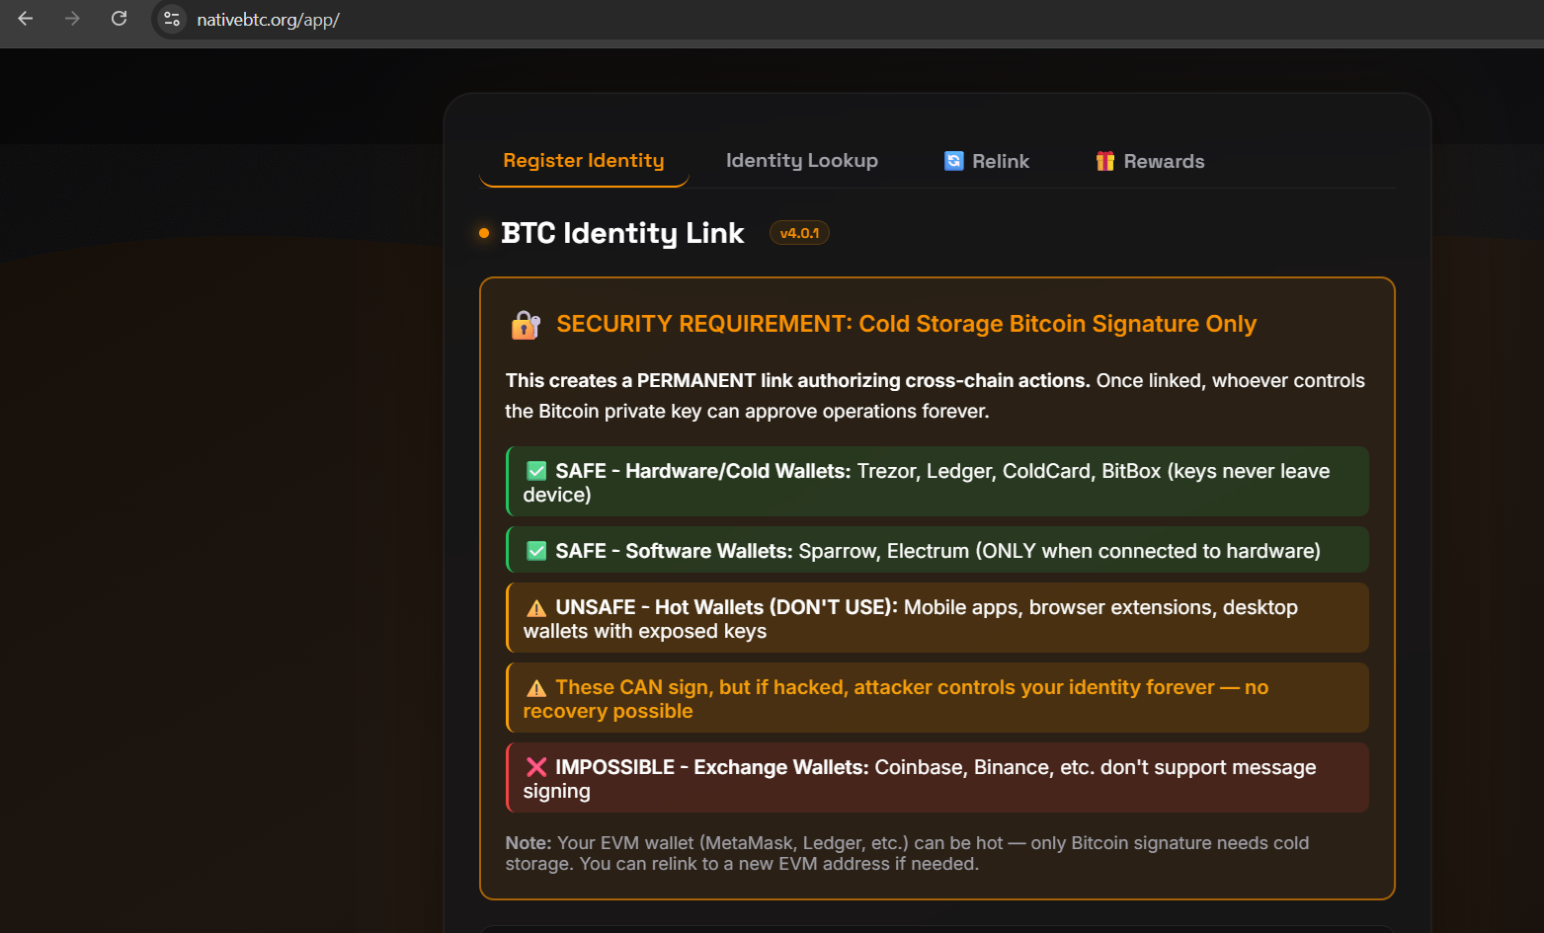Viewport: 1544px width, 933px height.
Task: Open the Rewards tab
Action: [x=1163, y=161]
